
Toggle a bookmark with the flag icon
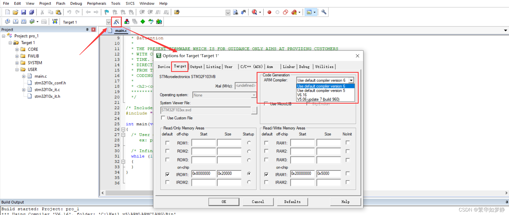click(x=107, y=12)
